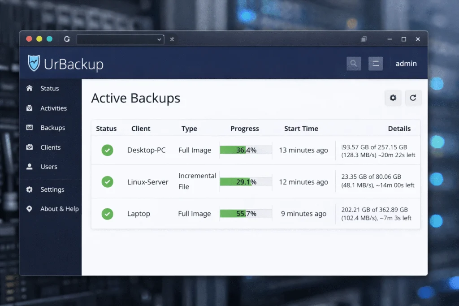Click the browser reload button
Viewport: 459px width, 306px height.
point(67,39)
